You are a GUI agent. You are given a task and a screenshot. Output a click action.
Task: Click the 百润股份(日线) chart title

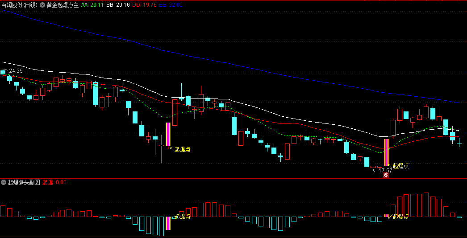pyautogui.click(x=19, y=5)
